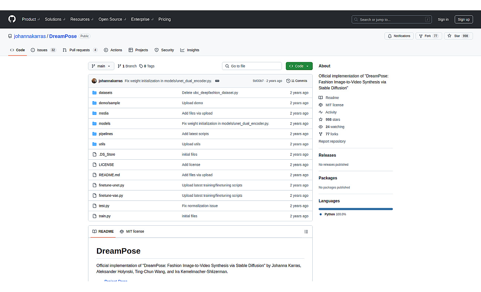Open the Product menu
481x292 pixels.
pos(31,19)
